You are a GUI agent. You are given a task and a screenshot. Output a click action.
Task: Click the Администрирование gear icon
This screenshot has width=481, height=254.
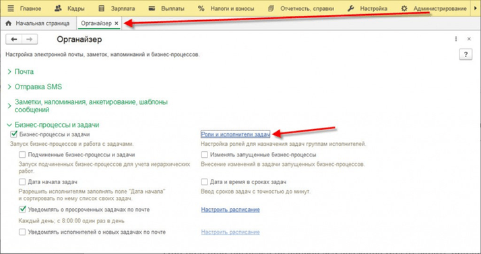pyautogui.click(x=404, y=8)
